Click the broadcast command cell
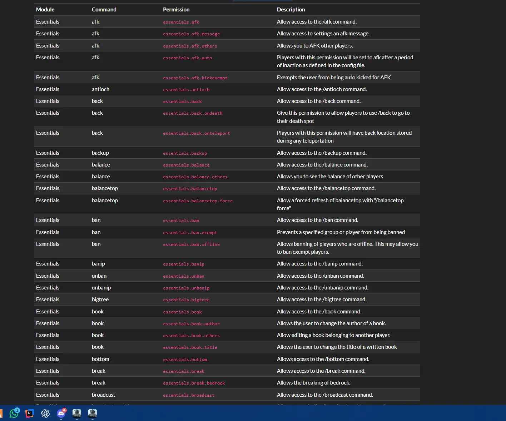The width and height of the screenshot is (506, 421). click(x=103, y=395)
